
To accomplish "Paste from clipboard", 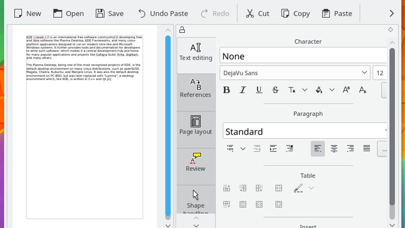I will click(x=337, y=13).
